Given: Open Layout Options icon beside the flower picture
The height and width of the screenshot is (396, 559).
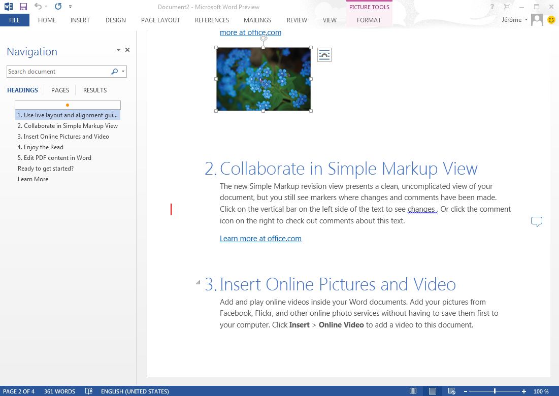Looking at the screenshot, I should 324,55.
